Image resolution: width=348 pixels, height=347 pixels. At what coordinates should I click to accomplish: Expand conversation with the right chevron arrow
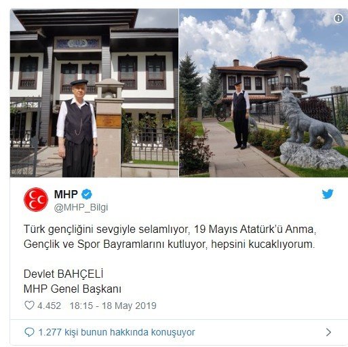click(328, 332)
